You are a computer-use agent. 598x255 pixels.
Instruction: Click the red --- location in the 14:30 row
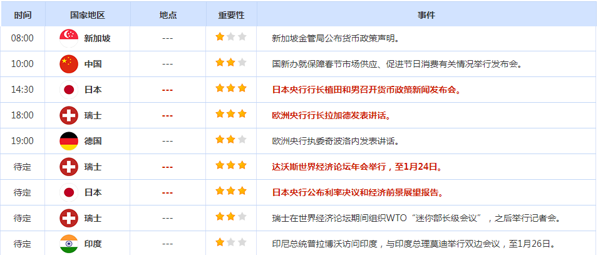(x=168, y=90)
